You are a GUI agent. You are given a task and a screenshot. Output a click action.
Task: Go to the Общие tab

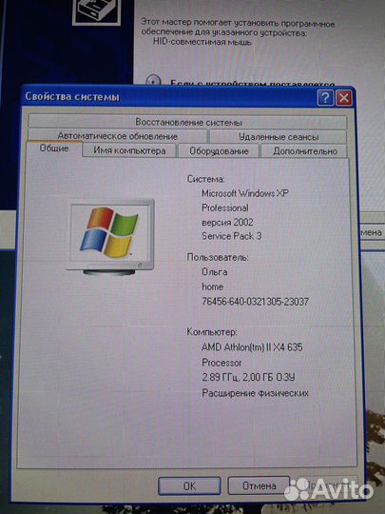click(x=53, y=148)
